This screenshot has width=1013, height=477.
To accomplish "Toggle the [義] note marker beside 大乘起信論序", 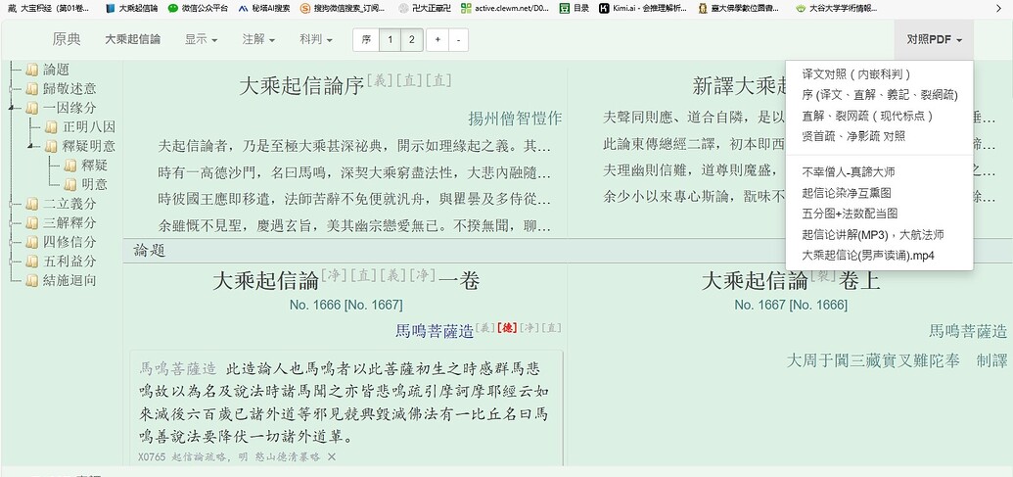I will click(x=380, y=80).
